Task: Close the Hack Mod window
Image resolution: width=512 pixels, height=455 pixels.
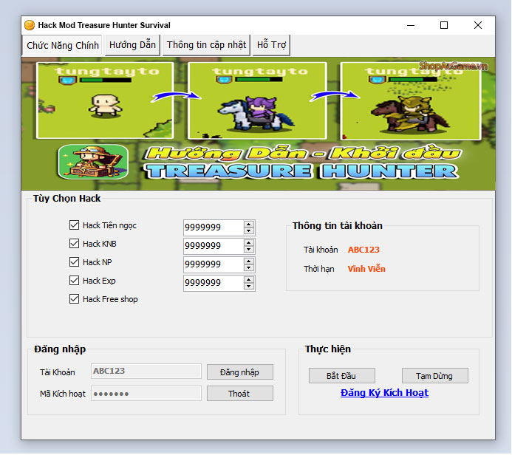Action: click(478, 25)
